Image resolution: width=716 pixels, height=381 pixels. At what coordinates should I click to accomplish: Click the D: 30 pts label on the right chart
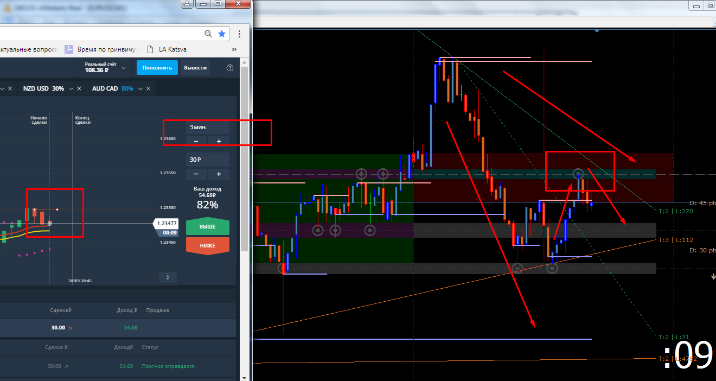point(702,250)
